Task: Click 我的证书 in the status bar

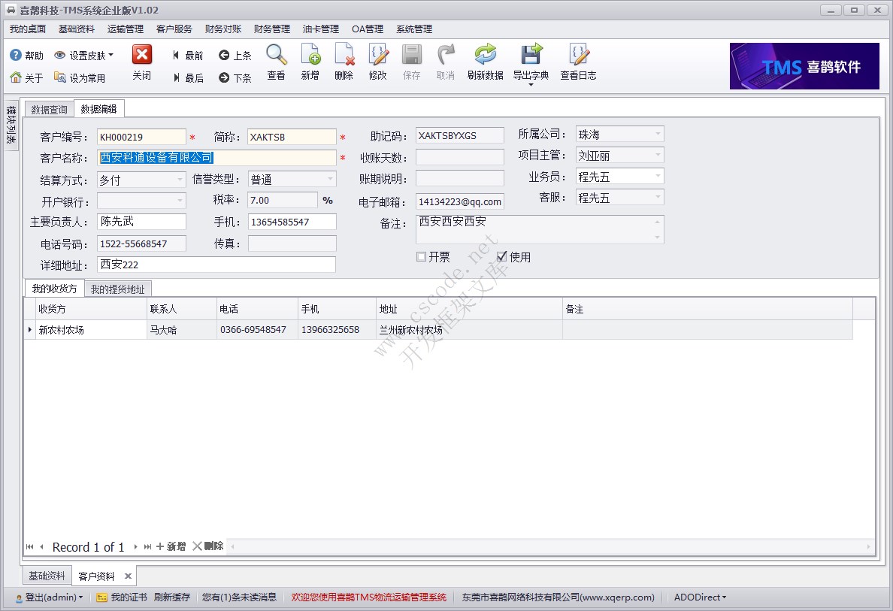Action: 123,597
